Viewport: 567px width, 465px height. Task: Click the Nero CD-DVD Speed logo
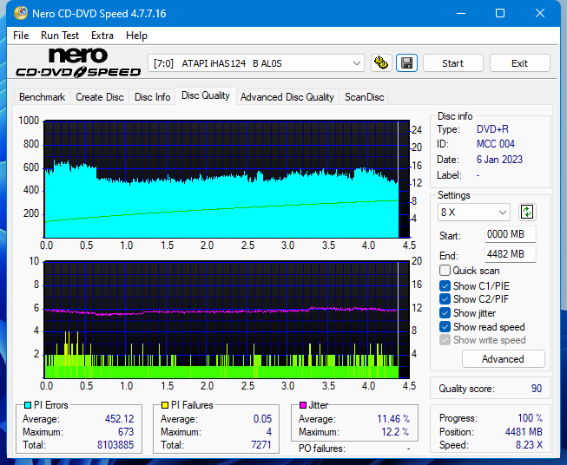coord(78,63)
